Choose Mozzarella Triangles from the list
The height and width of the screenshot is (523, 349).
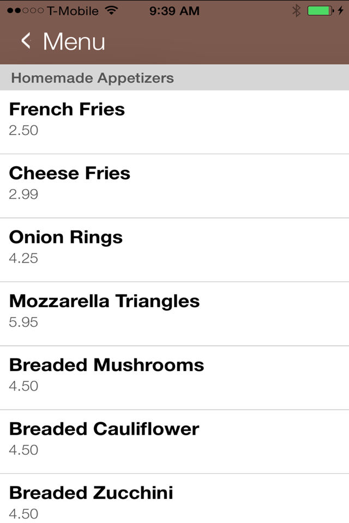click(174, 314)
